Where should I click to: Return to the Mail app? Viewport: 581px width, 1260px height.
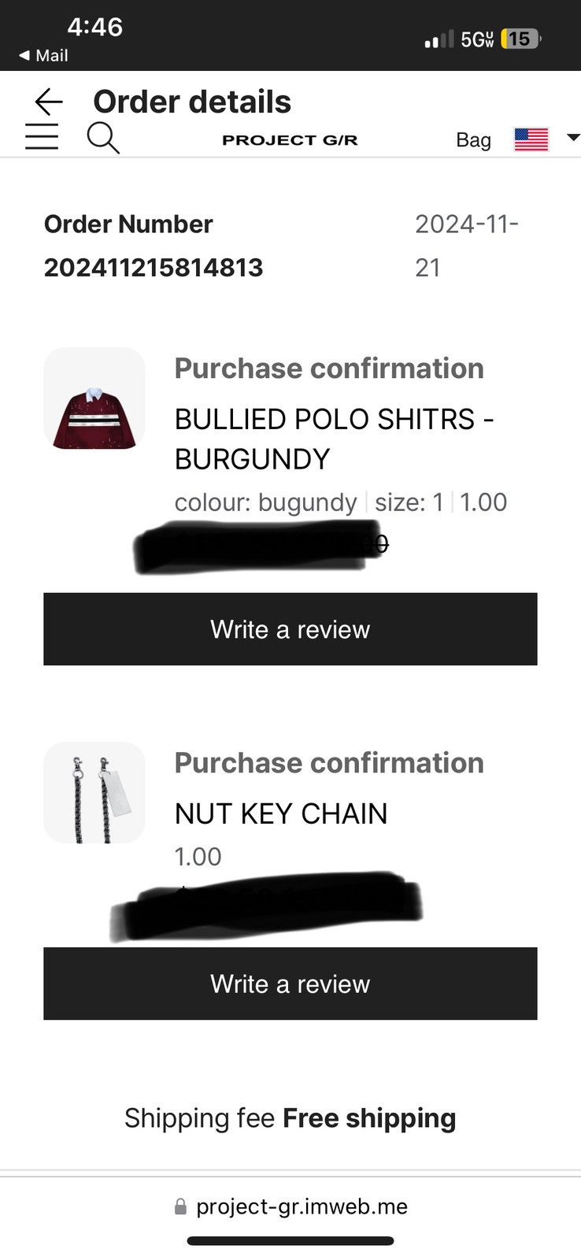43,56
